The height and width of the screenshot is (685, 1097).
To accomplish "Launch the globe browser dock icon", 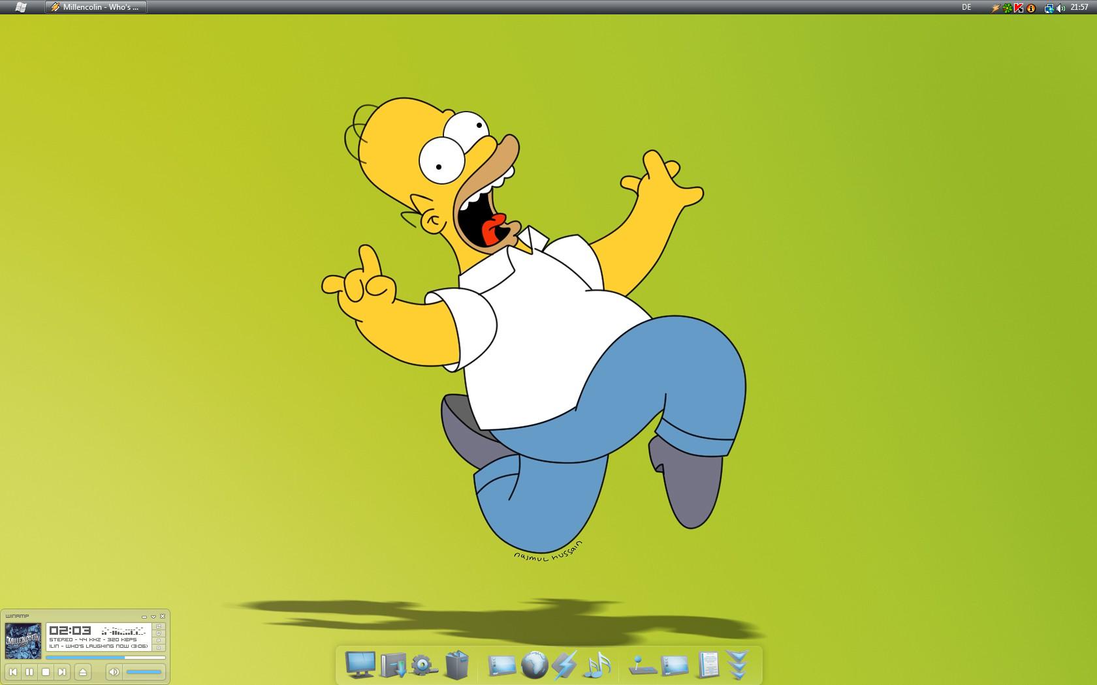I will coord(534,665).
